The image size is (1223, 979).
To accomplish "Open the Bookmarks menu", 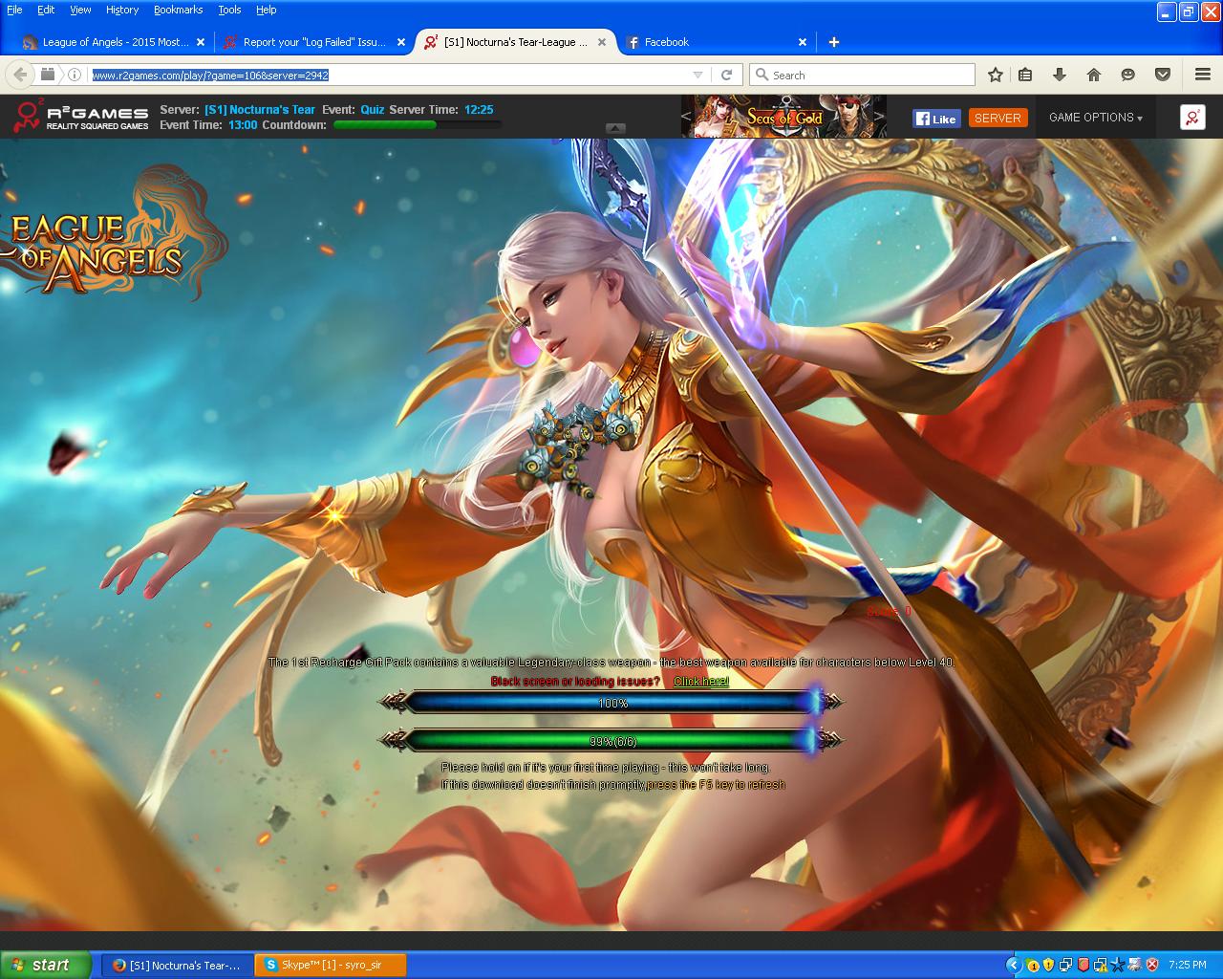I will 178,10.
